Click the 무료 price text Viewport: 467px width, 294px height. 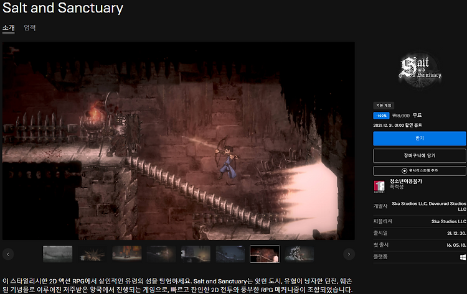pyautogui.click(x=417, y=116)
